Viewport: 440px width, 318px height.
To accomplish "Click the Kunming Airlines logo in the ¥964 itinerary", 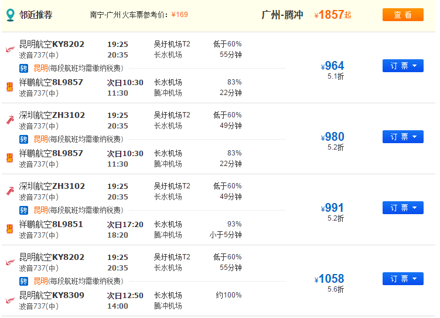I will point(10,49).
